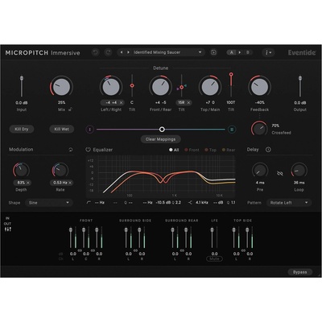Save the preset using the save icon
Viewport: 322px width, 322px height.
213,52
